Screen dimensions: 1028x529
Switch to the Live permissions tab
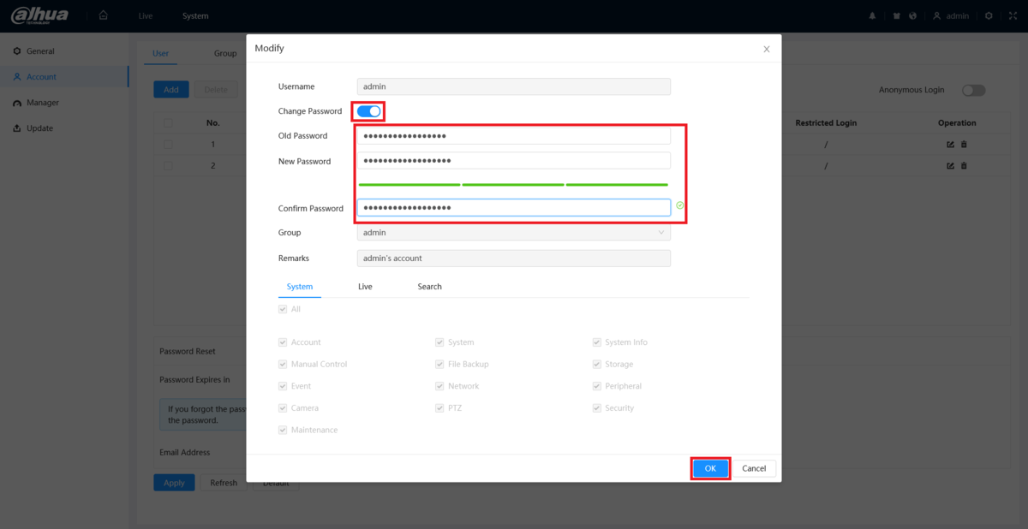click(x=365, y=287)
